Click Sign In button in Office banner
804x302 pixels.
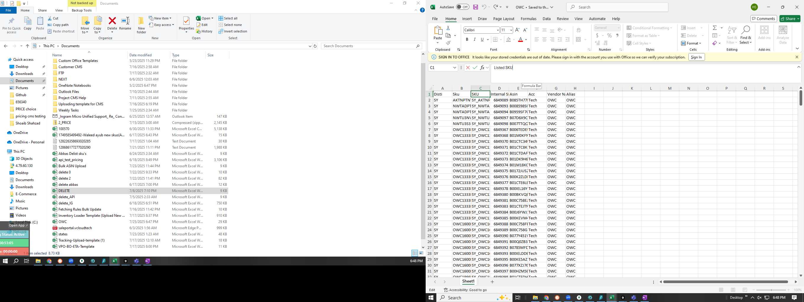click(x=696, y=57)
